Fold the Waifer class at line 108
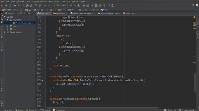Screen dimensions: 199x111 46,76
